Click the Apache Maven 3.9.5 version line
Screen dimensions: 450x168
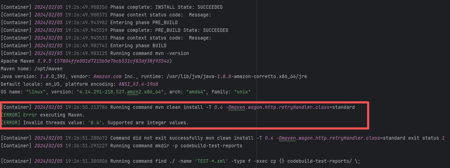click(x=86, y=61)
